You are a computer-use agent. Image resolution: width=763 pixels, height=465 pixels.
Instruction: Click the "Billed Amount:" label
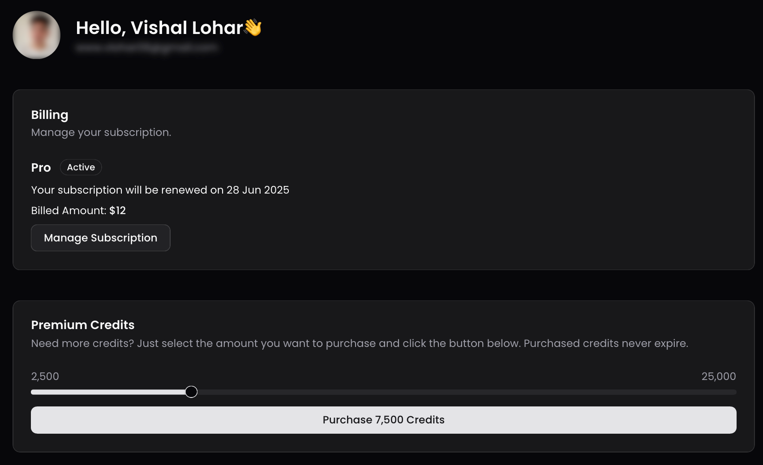click(x=69, y=211)
